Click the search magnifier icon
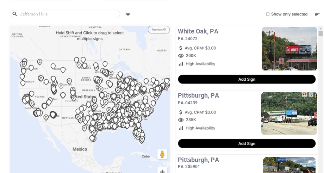The height and width of the screenshot is (173, 324). coord(15,14)
